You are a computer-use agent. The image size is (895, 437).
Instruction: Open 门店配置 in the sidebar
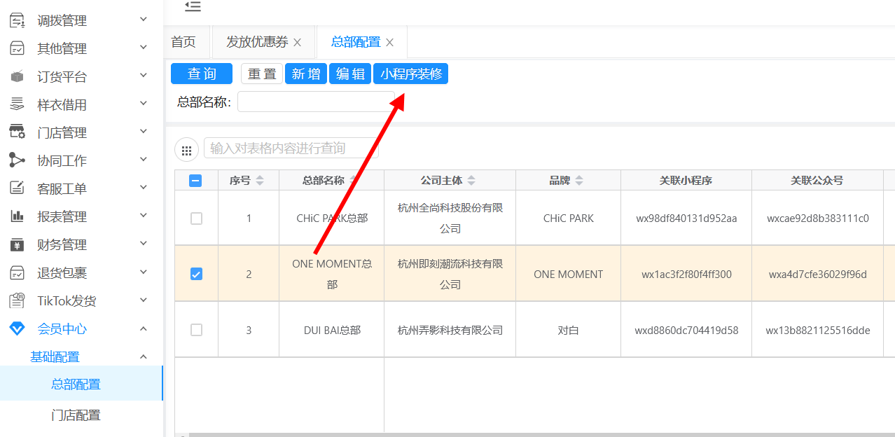coord(76,415)
